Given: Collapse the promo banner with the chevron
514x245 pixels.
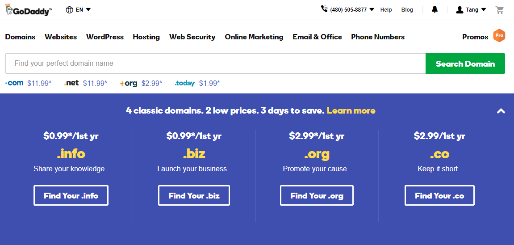Looking at the screenshot, I should (x=501, y=111).
